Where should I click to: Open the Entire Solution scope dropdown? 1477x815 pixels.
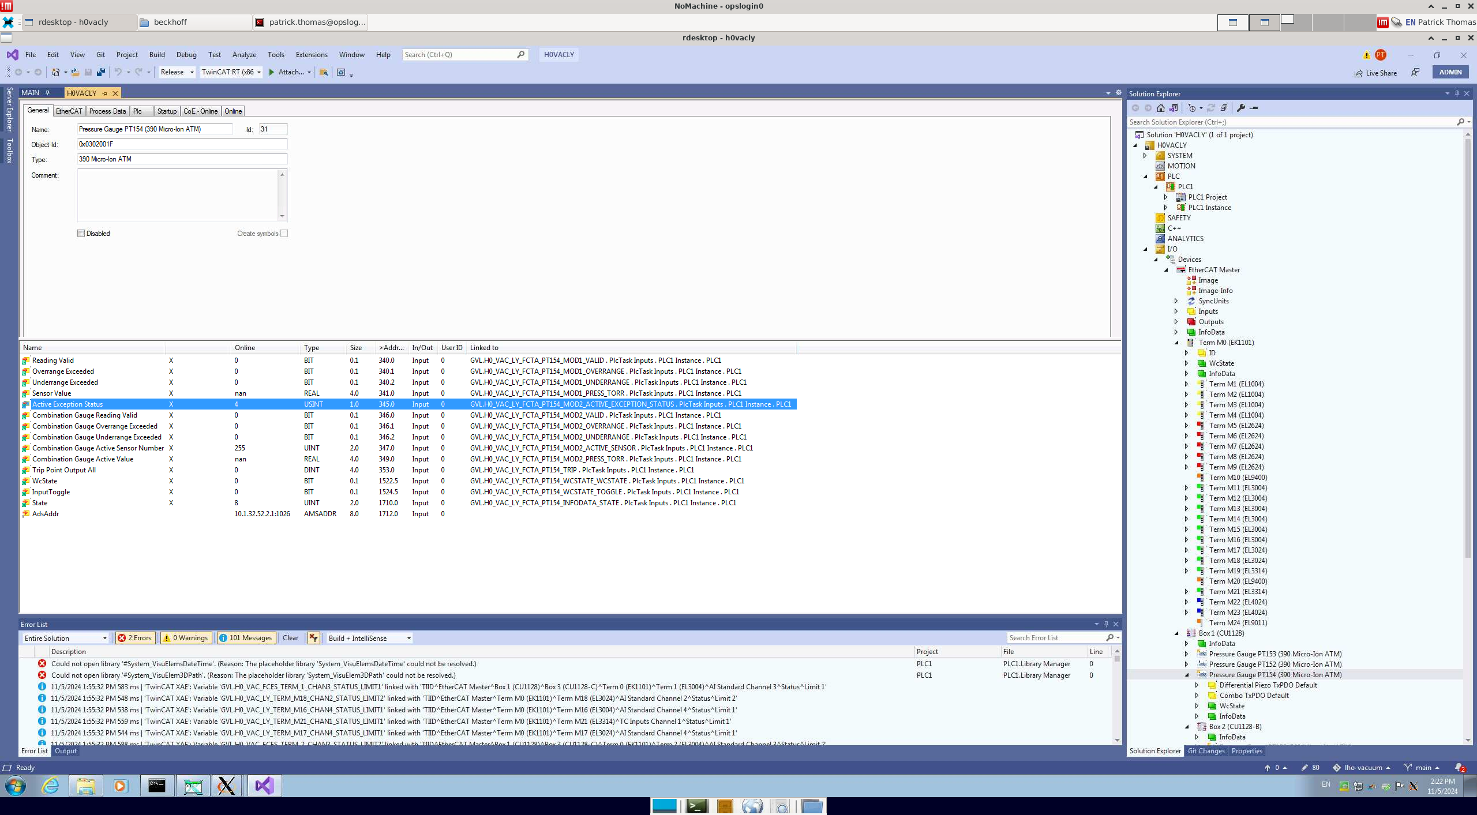tap(65, 638)
